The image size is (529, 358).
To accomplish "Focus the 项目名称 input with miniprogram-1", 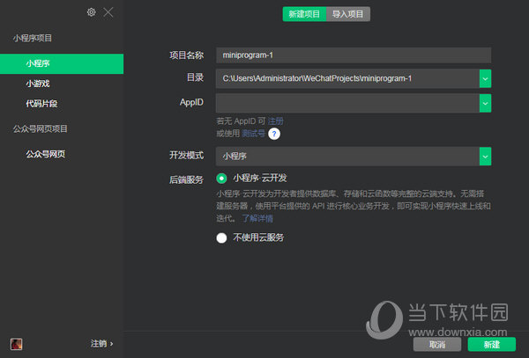I will [354, 55].
